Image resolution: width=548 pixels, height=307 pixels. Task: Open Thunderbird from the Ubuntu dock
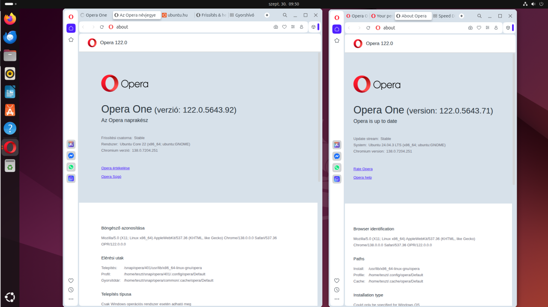[10, 37]
